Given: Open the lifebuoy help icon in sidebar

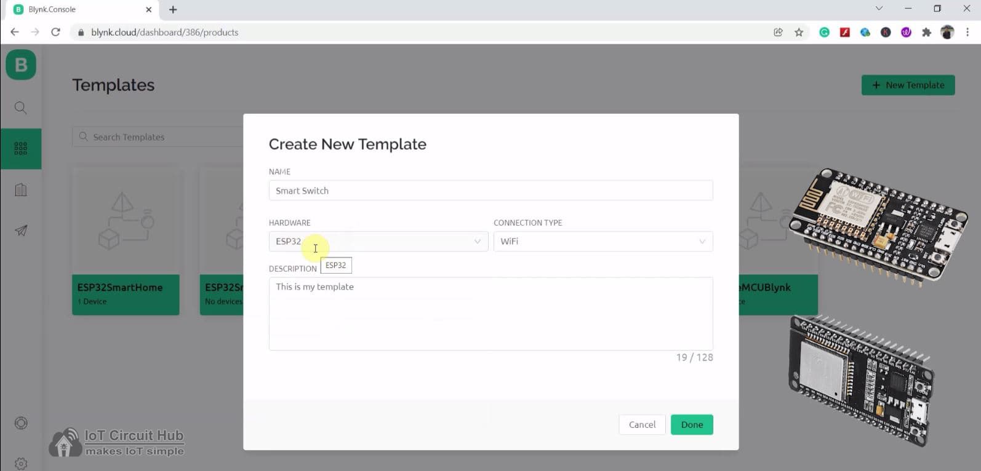Looking at the screenshot, I should click(x=21, y=423).
